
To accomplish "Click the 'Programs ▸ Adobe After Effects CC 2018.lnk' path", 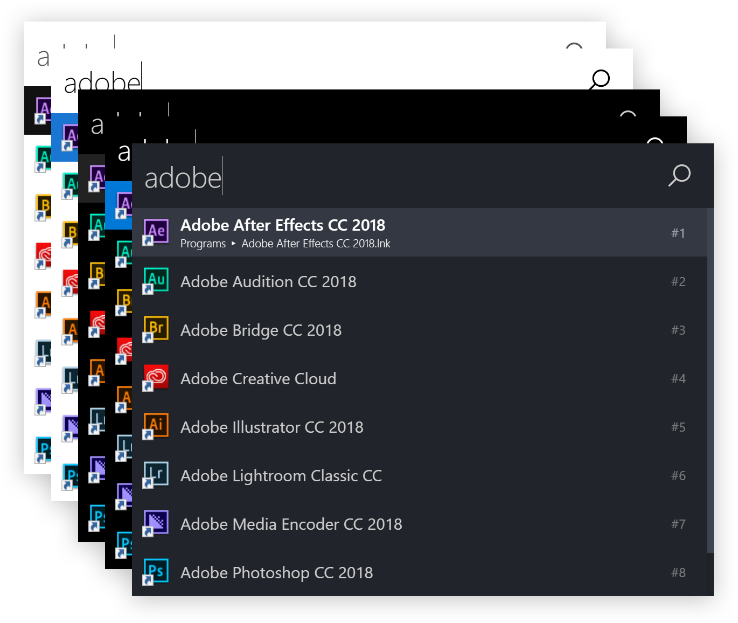I will (x=285, y=244).
